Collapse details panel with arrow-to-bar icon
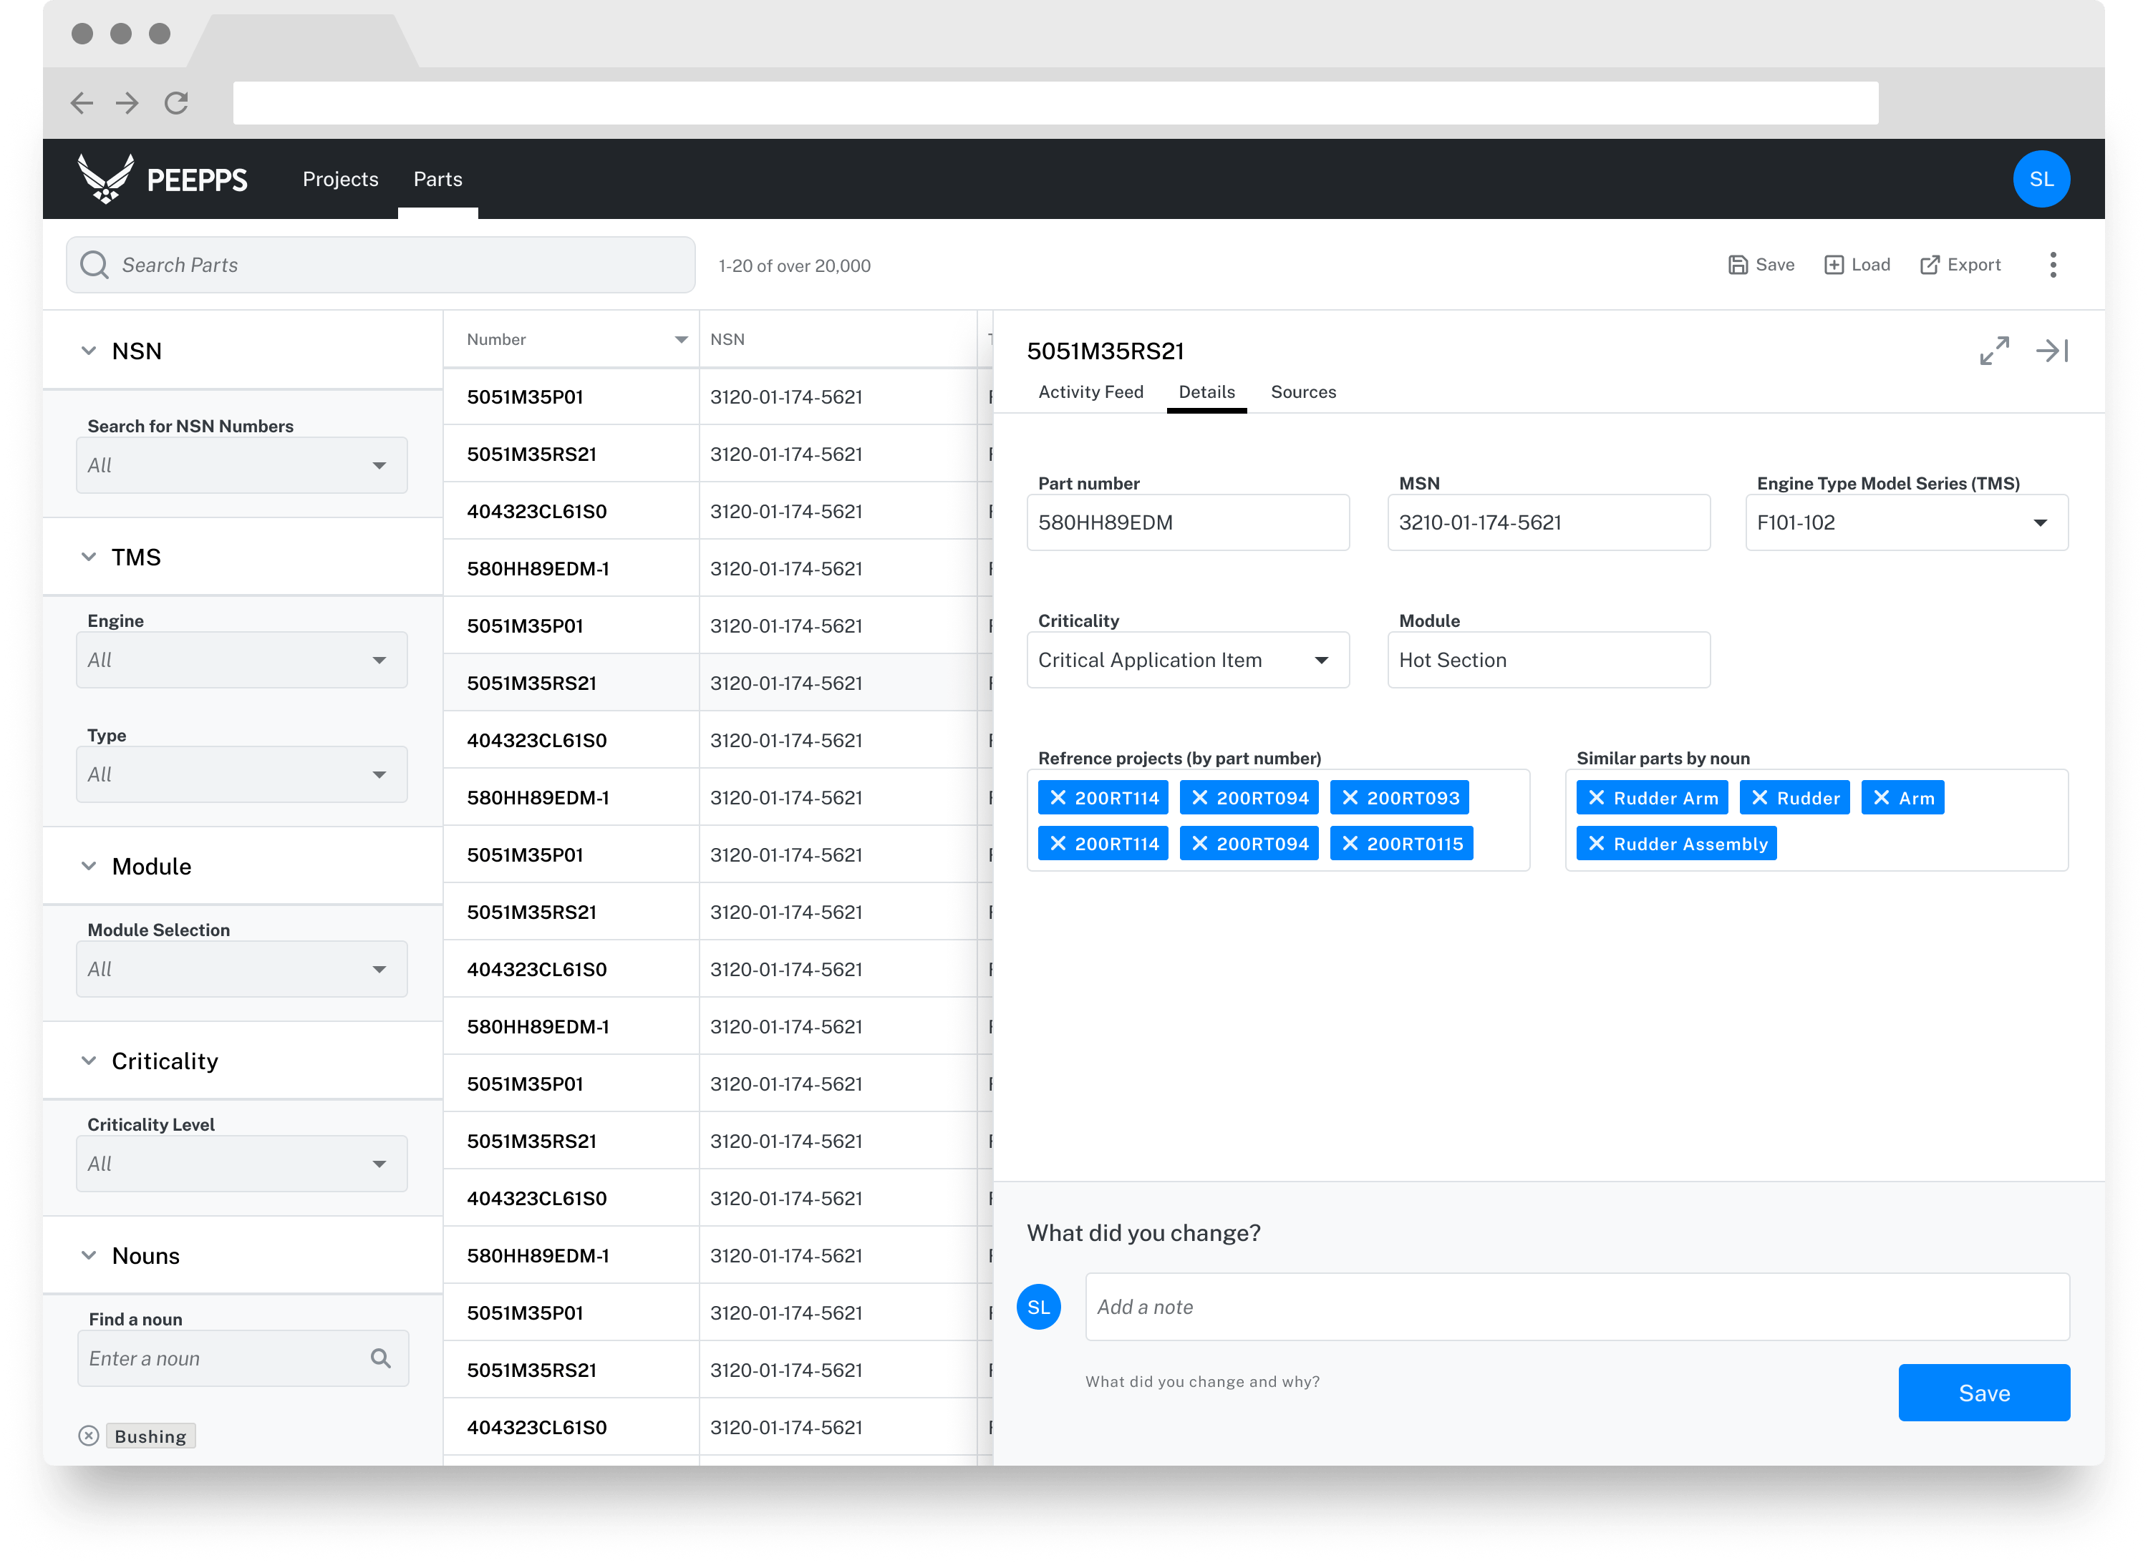The image size is (2148, 1563). point(2052,351)
